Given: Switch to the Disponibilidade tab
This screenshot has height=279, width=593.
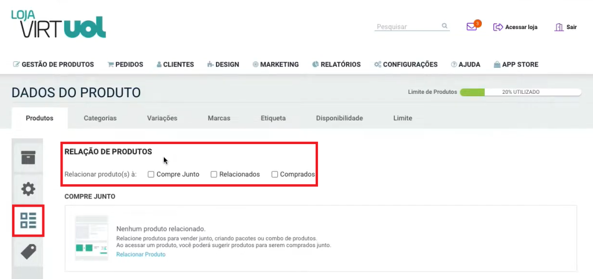Looking at the screenshot, I should click(x=339, y=118).
